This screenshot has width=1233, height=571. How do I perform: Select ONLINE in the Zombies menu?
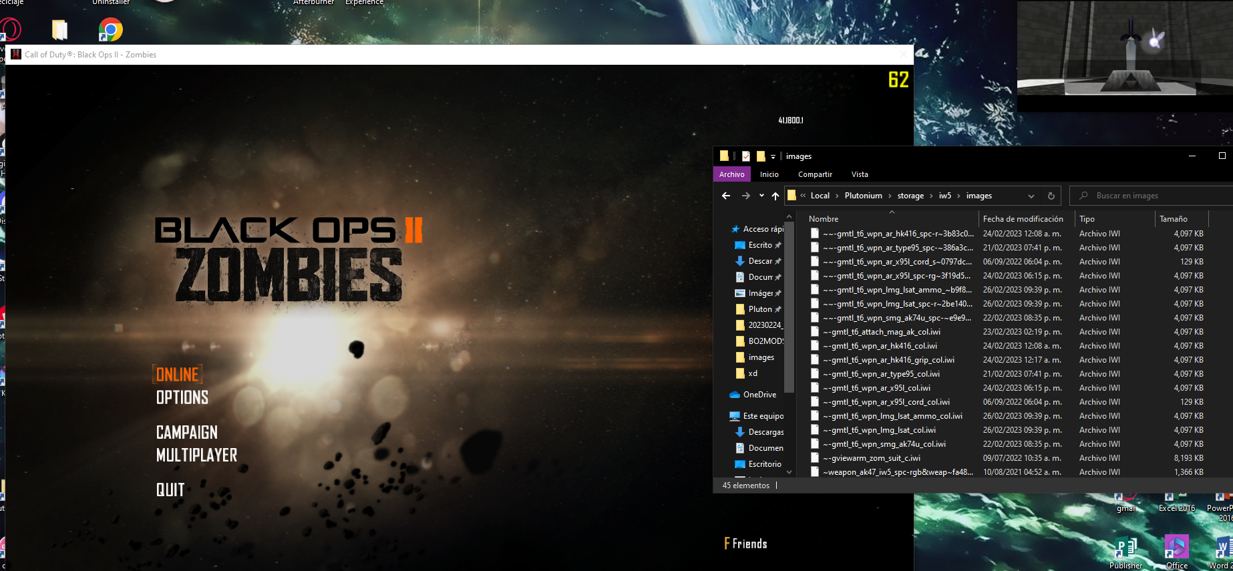tap(178, 375)
